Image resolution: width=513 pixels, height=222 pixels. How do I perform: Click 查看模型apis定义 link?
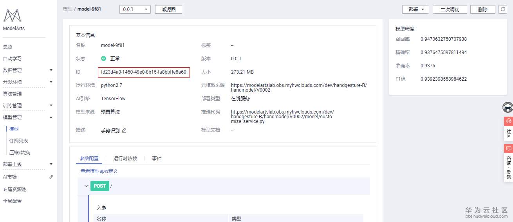coord(99,171)
